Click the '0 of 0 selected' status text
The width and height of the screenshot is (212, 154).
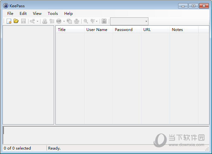[x=17, y=148]
